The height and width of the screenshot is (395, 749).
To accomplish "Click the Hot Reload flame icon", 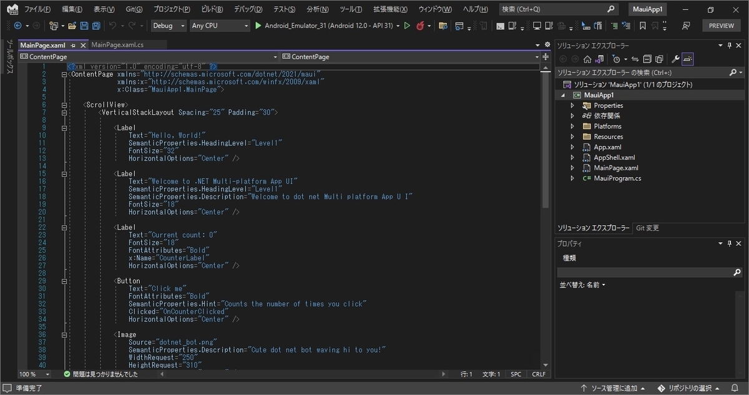I will click(x=420, y=26).
